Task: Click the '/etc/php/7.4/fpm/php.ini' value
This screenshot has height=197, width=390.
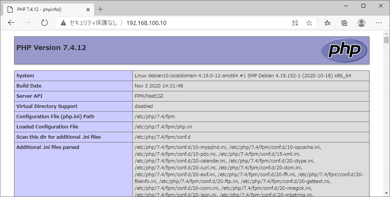Action: pos(163,127)
